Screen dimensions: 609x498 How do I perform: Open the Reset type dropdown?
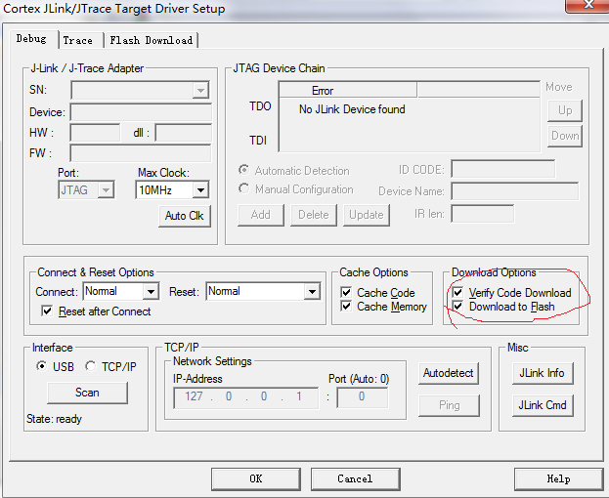point(312,291)
